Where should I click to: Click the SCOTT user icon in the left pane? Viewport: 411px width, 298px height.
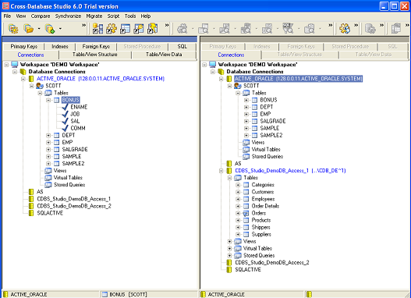[40, 86]
